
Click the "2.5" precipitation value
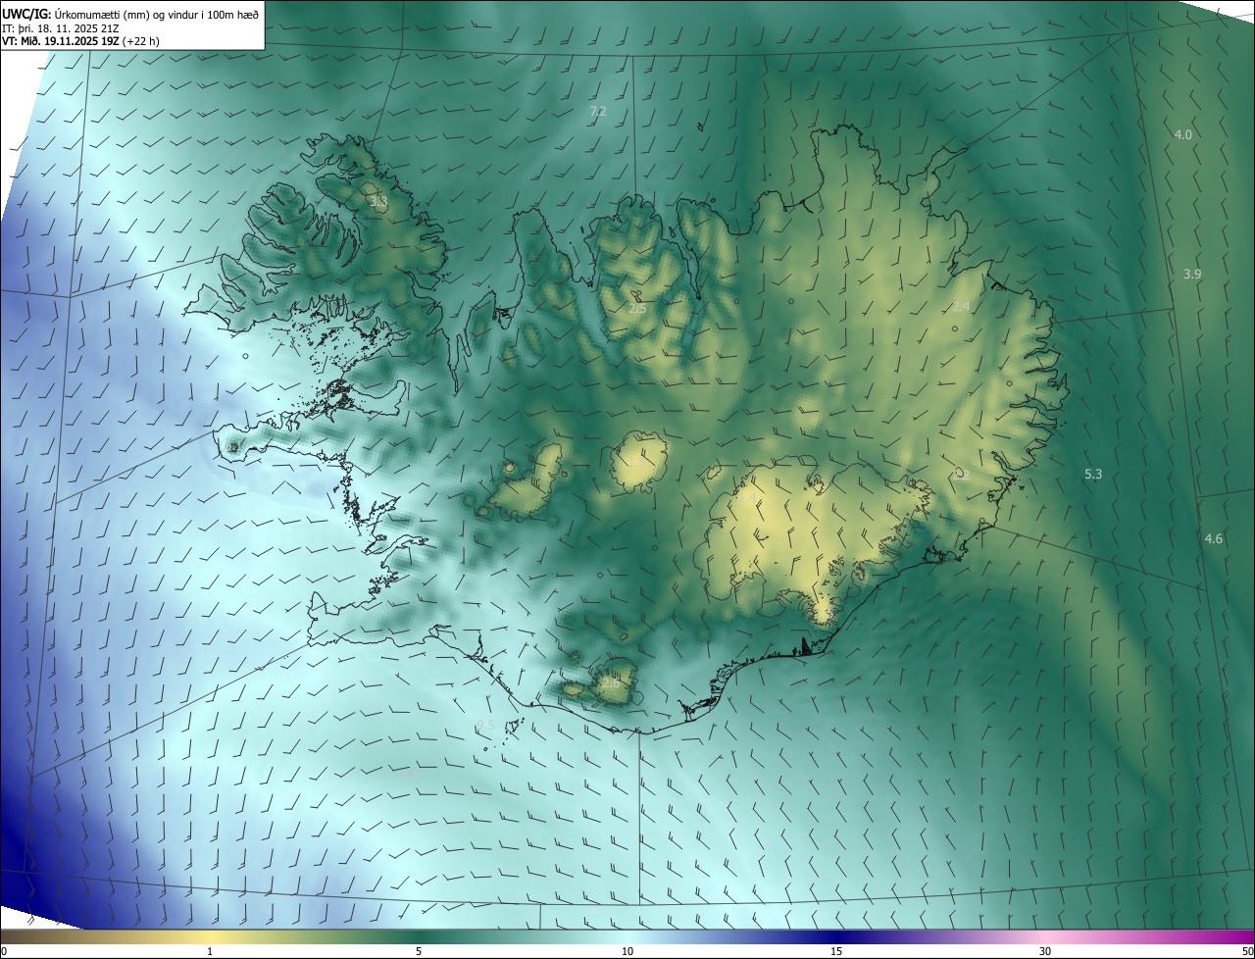pos(637,308)
